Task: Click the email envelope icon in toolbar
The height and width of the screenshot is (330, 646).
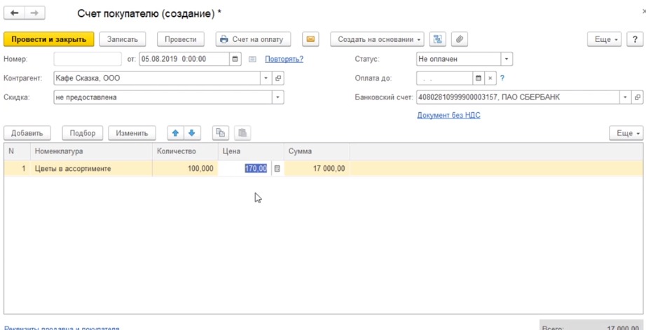Action: click(x=310, y=39)
